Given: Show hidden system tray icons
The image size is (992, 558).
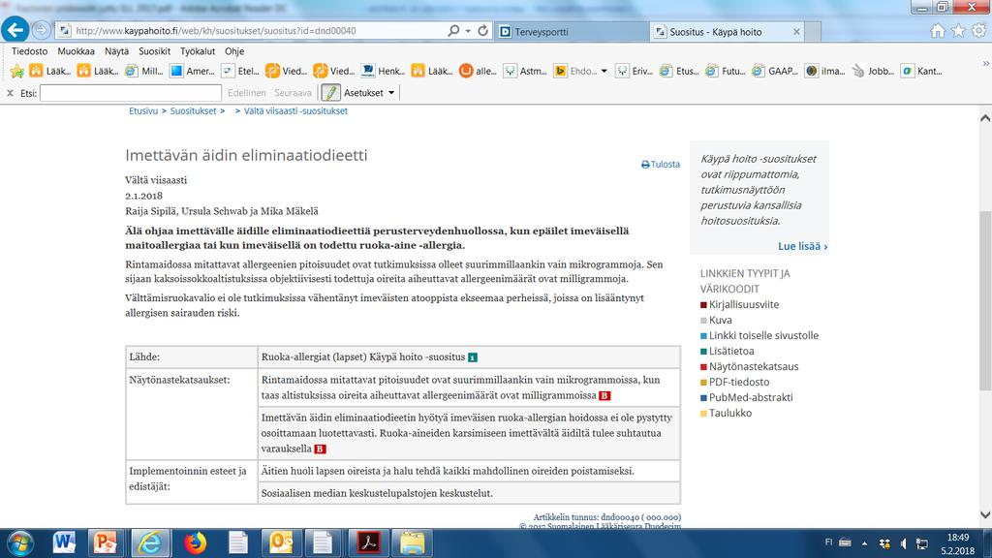Looking at the screenshot, I should 864,543.
